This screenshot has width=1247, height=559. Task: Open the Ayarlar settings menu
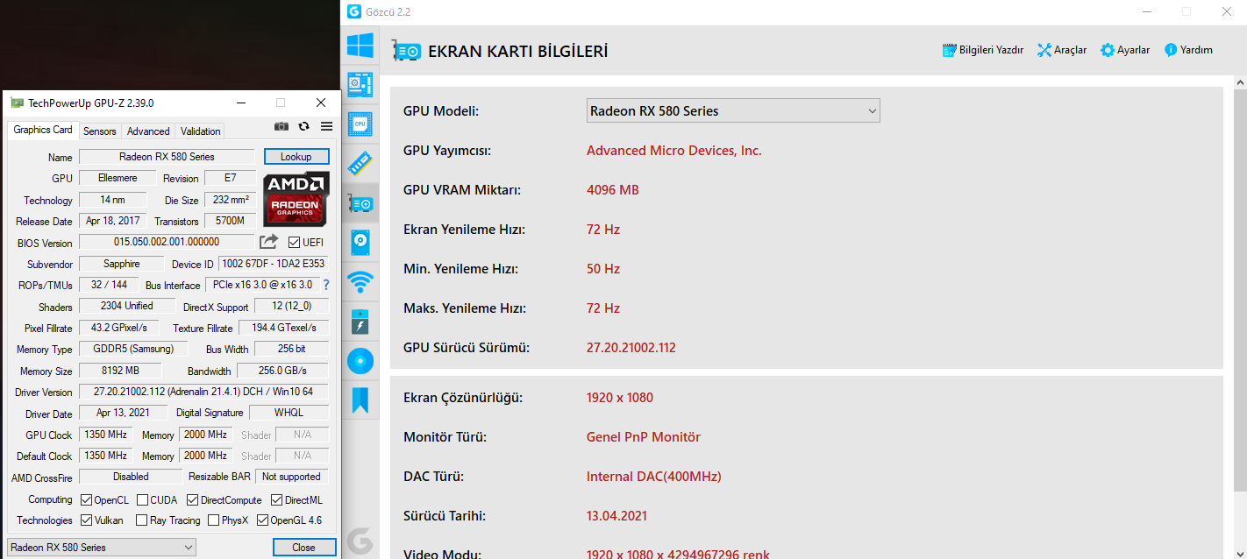[x=1125, y=50]
